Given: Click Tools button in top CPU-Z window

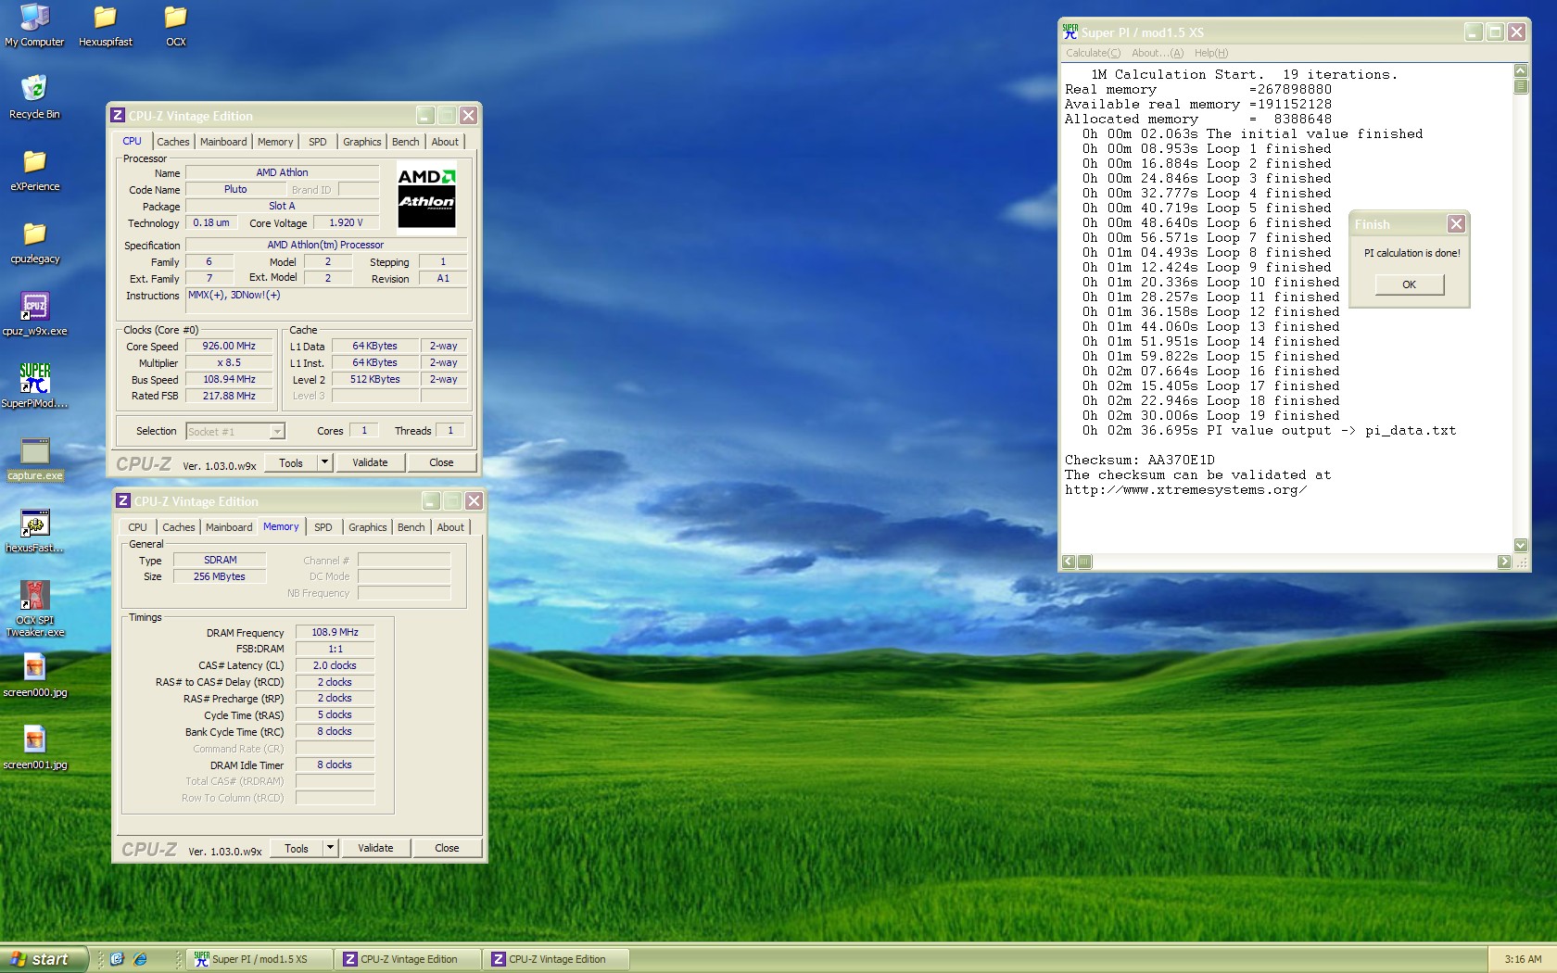Looking at the screenshot, I should point(291,461).
